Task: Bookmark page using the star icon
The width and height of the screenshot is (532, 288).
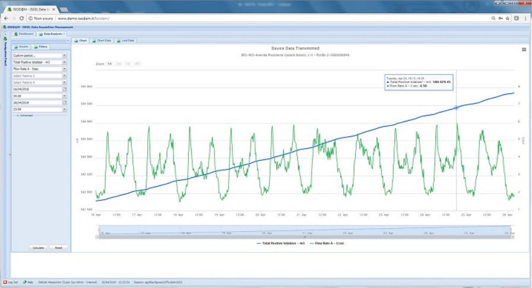Action: coord(508,18)
